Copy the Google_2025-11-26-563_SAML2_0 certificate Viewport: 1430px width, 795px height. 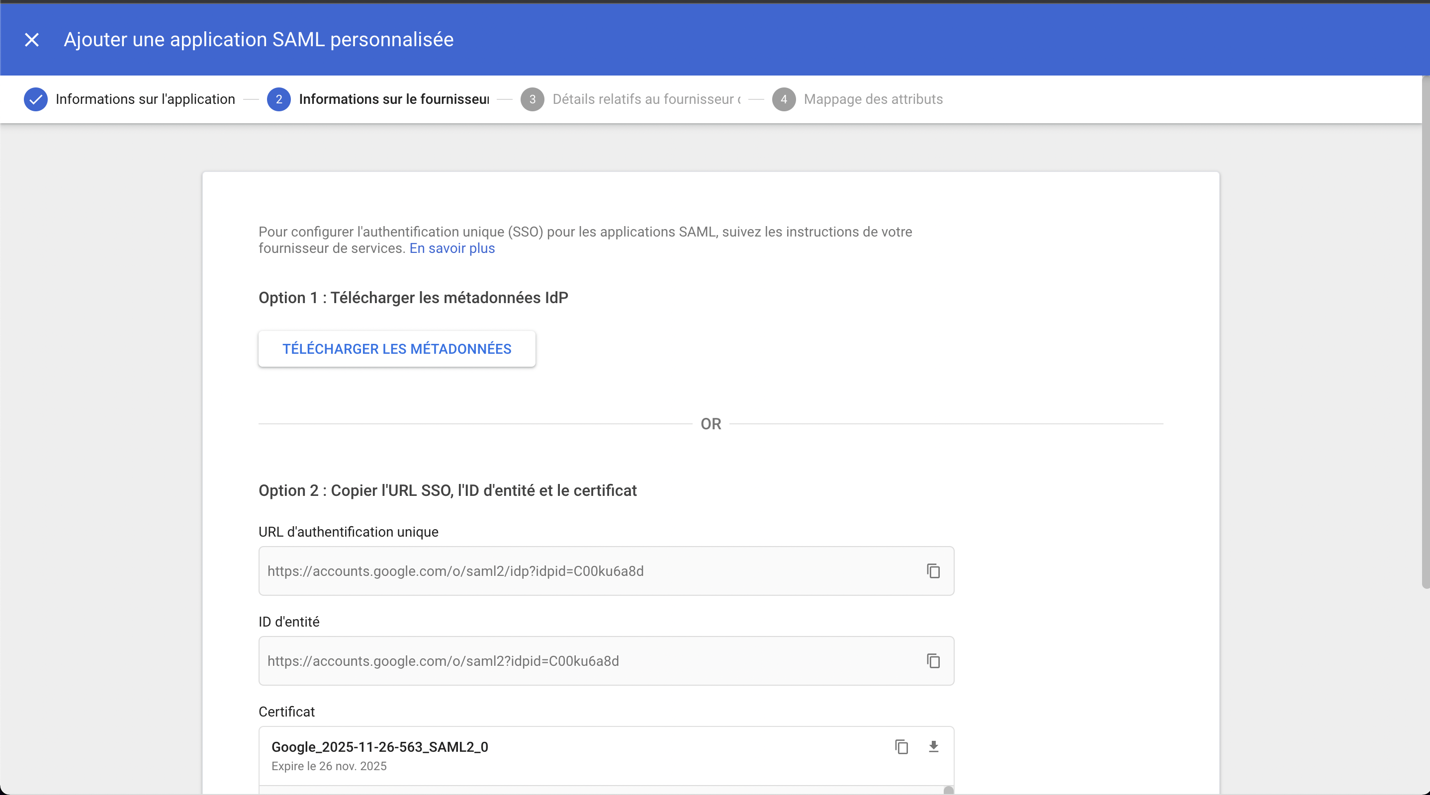point(901,747)
